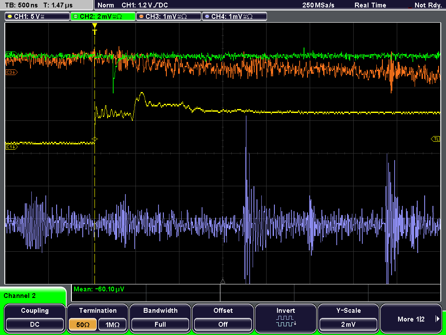
Task: Toggle the Invert waveform icon
Action: pos(286,321)
